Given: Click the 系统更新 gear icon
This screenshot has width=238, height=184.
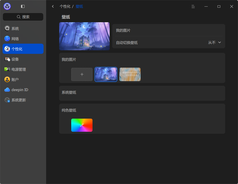Looking at the screenshot, I should point(7,100).
